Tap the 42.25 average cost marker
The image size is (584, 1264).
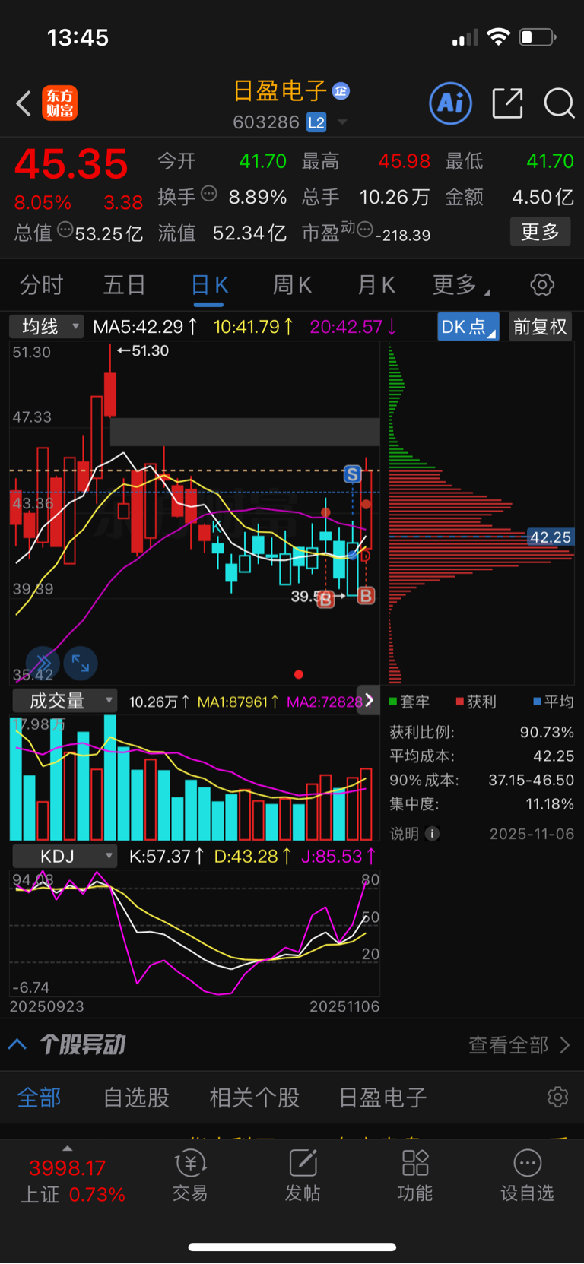(x=550, y=537)
